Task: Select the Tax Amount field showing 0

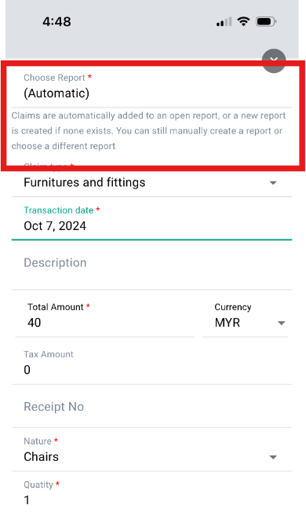Action: pos(151,364)
